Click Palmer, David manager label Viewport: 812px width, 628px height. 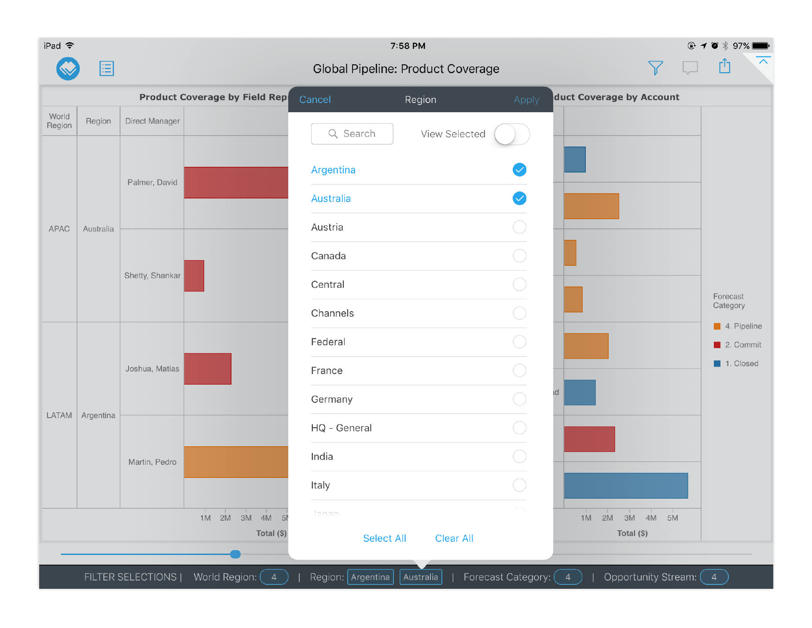pyautogui.click(x=152, y=183)
